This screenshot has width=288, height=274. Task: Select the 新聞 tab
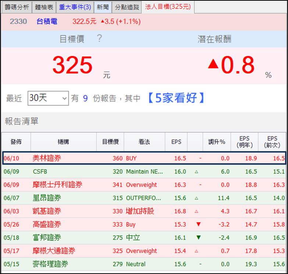pos(103,7)
